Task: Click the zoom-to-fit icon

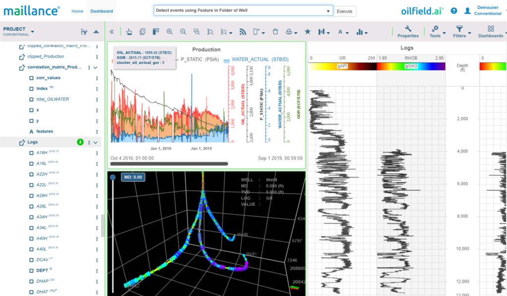Action: click(x=210, y=32)
